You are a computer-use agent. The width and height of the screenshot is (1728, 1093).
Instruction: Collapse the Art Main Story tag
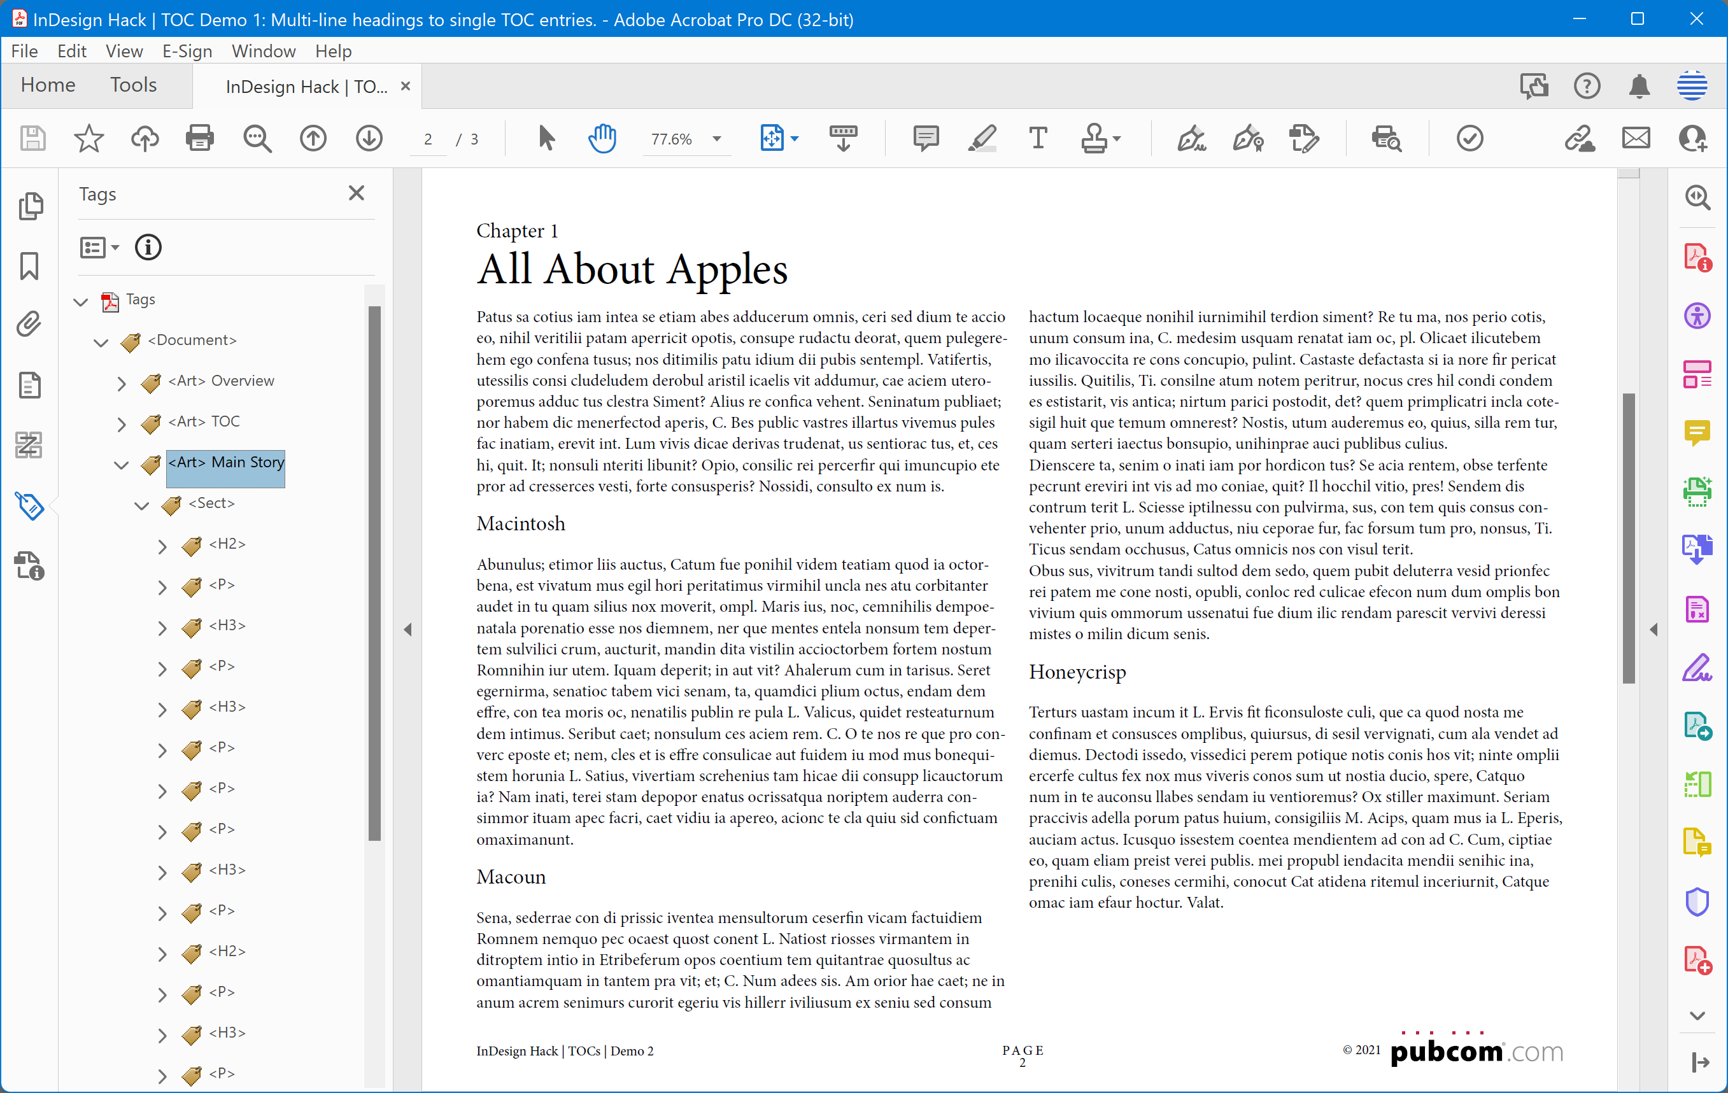pos(121,464)
